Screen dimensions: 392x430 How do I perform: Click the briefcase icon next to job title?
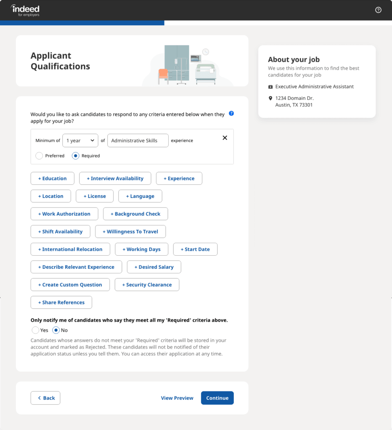coord(270,87)
